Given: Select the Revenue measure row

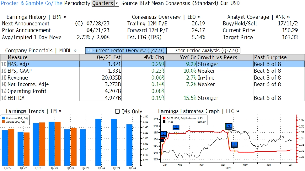Looking at the screenshot, I should coord(152,78).
